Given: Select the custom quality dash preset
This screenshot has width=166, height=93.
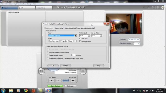Looking at the screenshot, I should (x=73, y=80).
